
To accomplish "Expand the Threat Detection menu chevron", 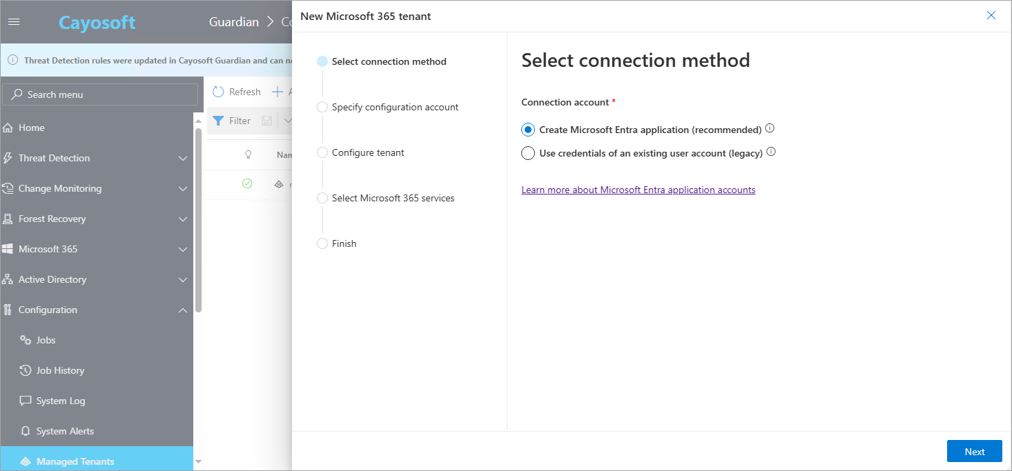I will (183, 158).
